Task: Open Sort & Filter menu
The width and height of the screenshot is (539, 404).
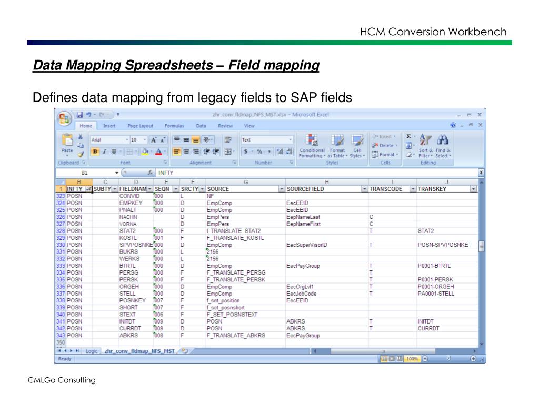Action: tap(425, 146)
